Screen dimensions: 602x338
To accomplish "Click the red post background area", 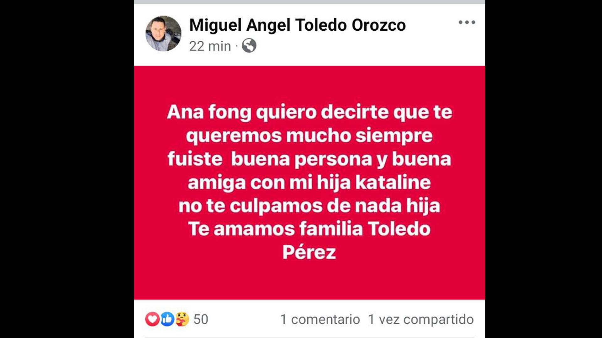I will coord(309,182).
